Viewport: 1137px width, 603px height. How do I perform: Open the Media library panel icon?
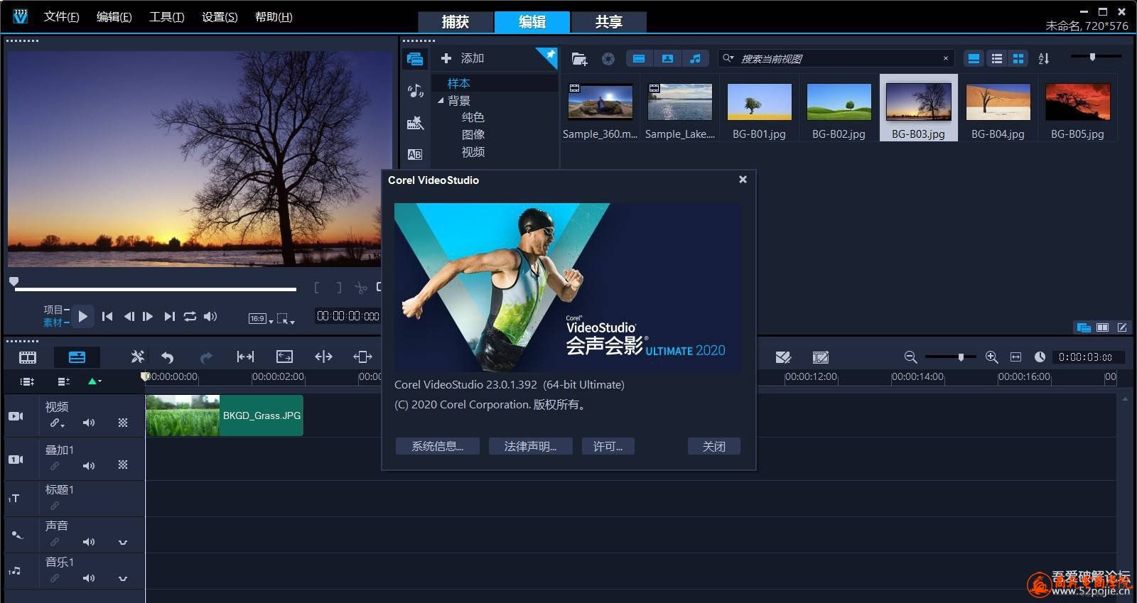415,59
